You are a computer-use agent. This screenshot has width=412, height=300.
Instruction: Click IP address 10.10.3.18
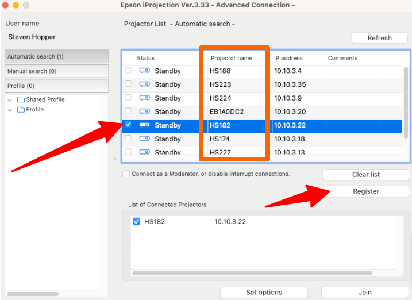[289, 139]
